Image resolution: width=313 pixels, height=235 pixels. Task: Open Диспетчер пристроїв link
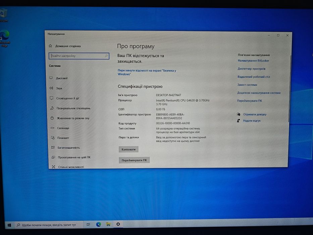point(251,68)
